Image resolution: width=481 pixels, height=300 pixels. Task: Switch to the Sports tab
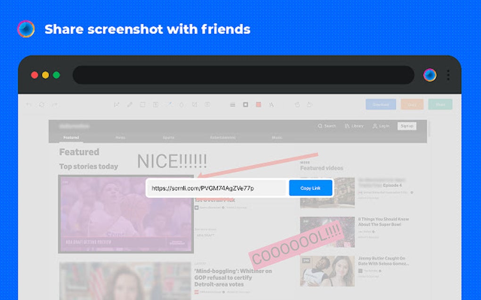tap(168, 137)
